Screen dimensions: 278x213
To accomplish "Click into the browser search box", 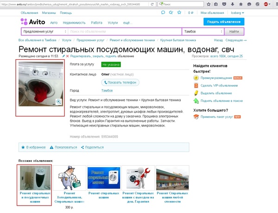I will click(x=181, y=4).
